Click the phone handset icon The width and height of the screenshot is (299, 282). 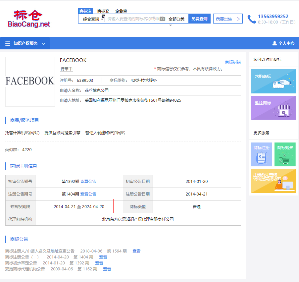click(x=252, y=19)
